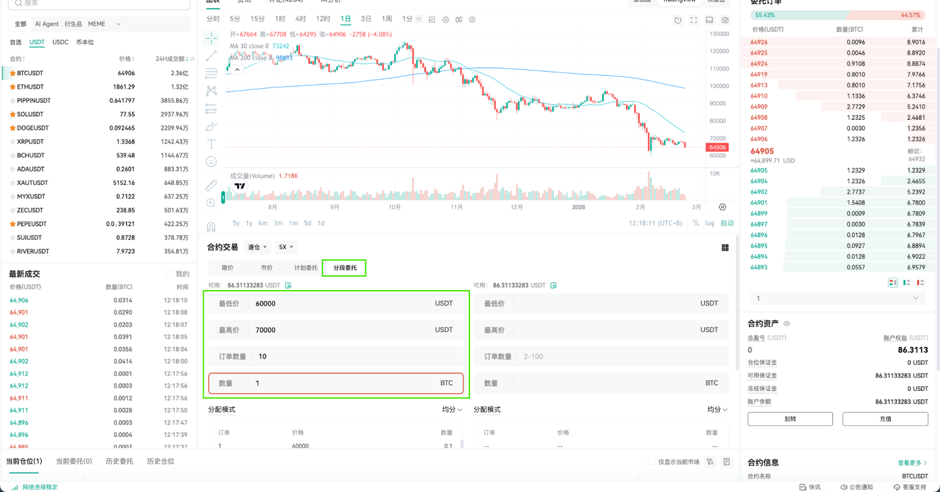Switch to the 市价 order tab
The height and width of the screenshot is (492, 940).
click(x=267, y=268)
